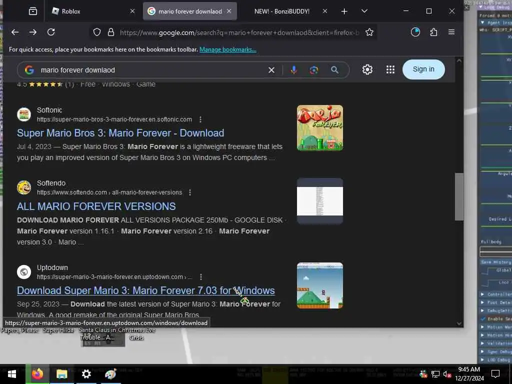
Task: Open Super Mario Bros 3: Mario Forever - Download
Action: pos(120,133)
